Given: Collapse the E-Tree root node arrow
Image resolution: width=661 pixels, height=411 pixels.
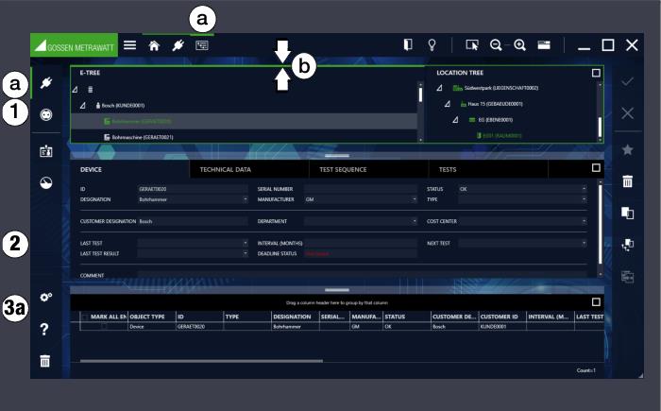Looking at the screenshot, I should pyautogui.click(x=75, y=90).
